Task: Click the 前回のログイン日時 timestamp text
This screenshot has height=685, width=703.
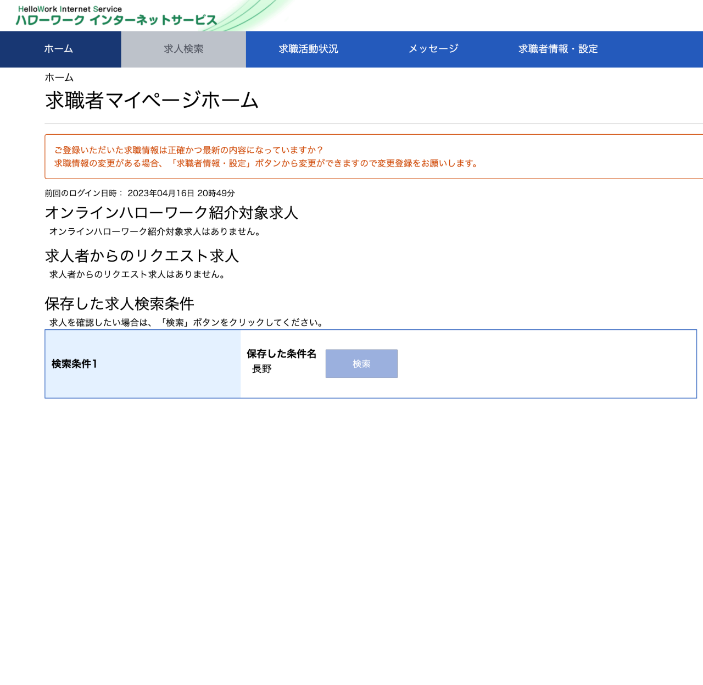Action: 140,193
